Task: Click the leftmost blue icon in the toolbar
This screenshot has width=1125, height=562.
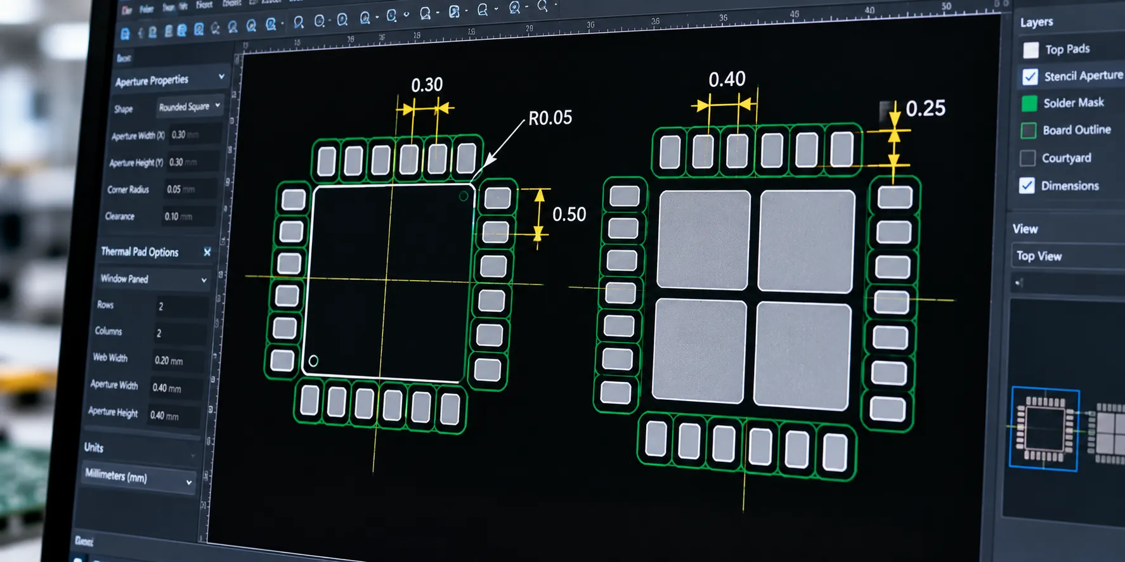Action: tap(125, 34)
